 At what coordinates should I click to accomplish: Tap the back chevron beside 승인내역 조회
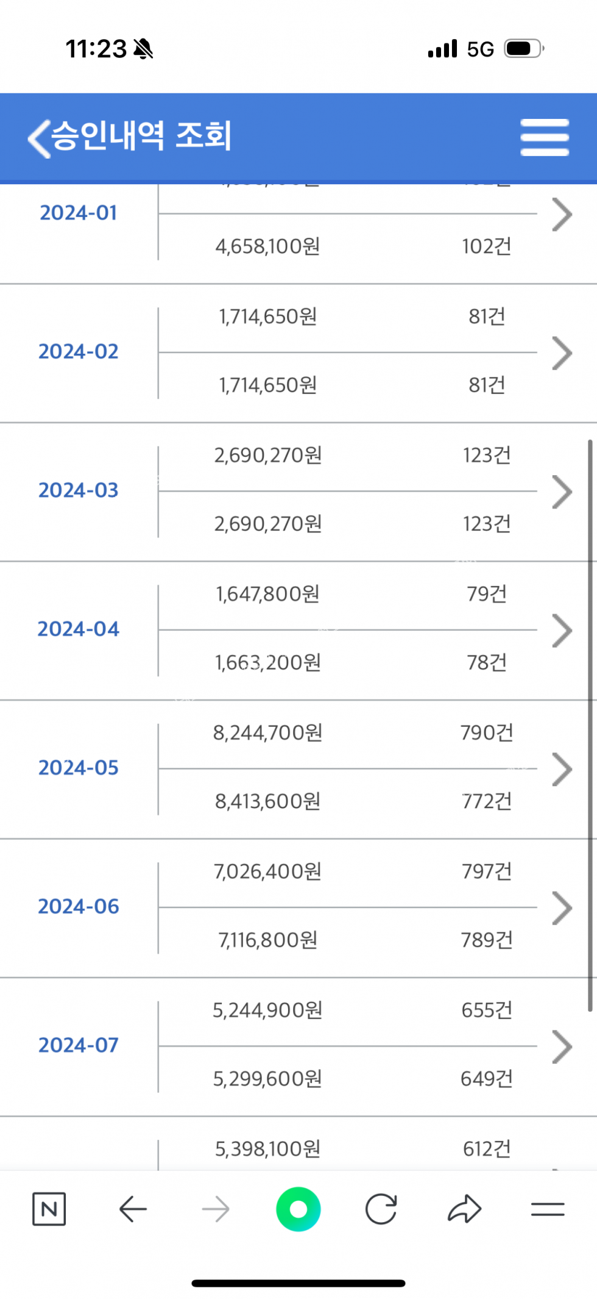coord(39,138)
